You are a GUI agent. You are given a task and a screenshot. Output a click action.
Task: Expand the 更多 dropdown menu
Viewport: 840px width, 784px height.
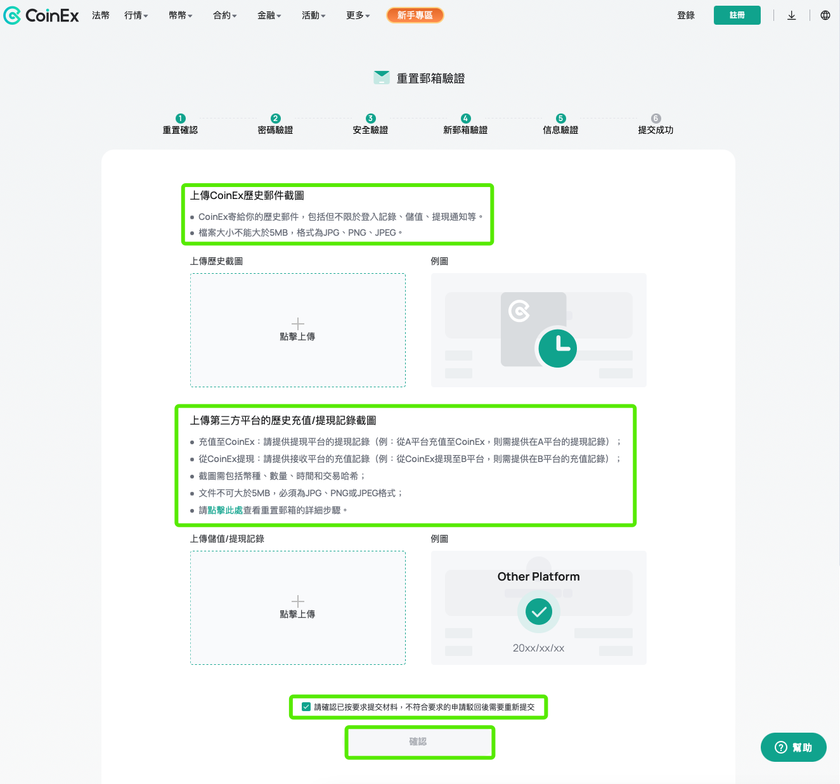(x=358, y=15)
